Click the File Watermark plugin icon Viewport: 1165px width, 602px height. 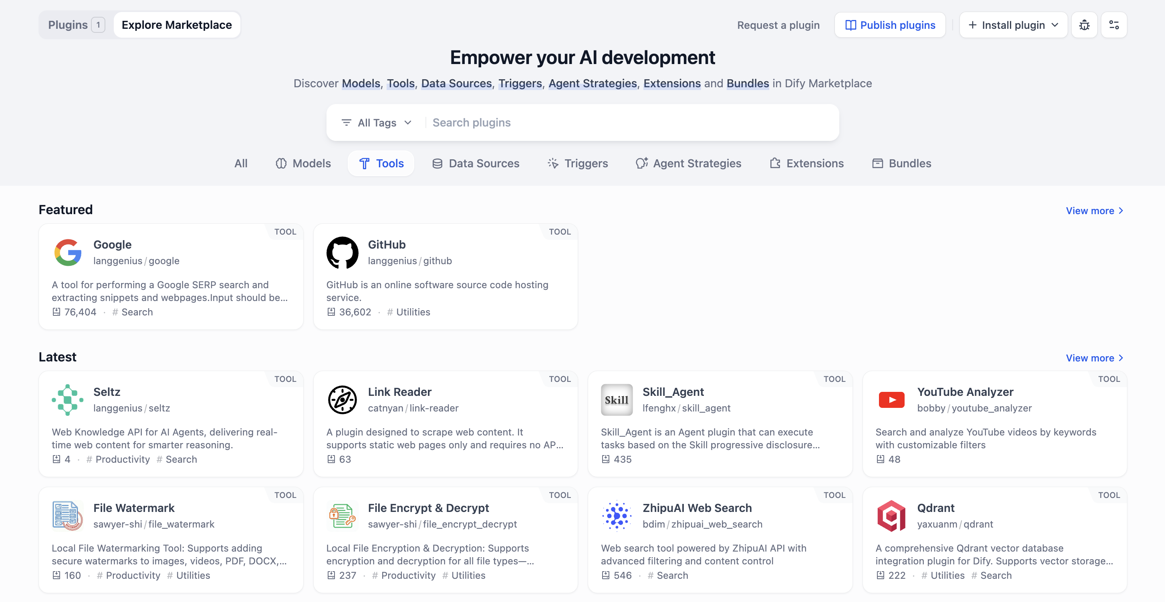(68, 516)
